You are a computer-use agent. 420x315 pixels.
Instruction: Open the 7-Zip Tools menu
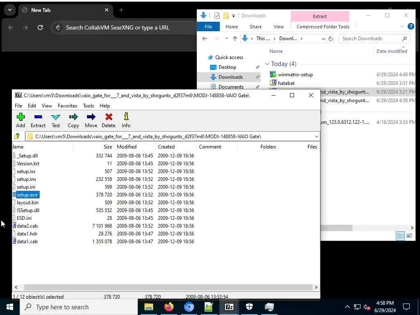pyautogui.click(x=89, y=106)
